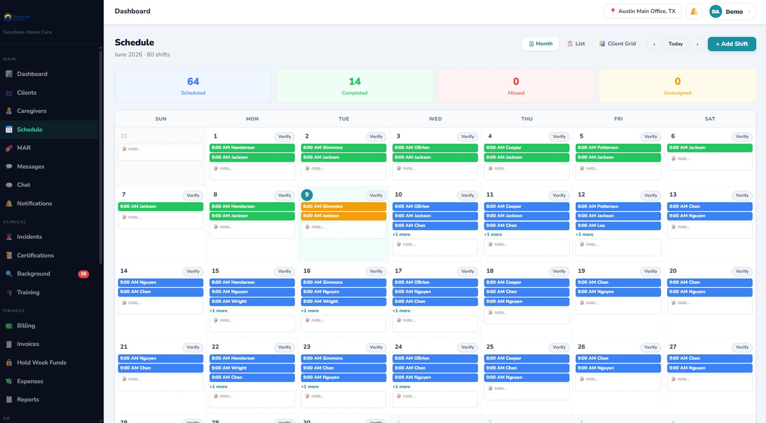766x423 pixels.
Task: Open the Hold Week Funds lock icon
Action: click(9, 363)
